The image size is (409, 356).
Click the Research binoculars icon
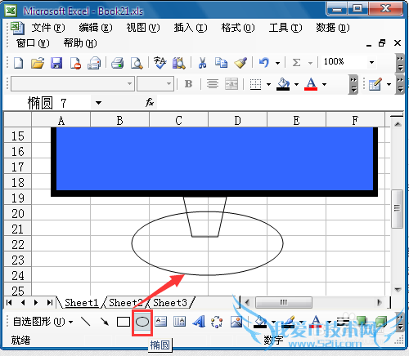click(x=179, y=63)
